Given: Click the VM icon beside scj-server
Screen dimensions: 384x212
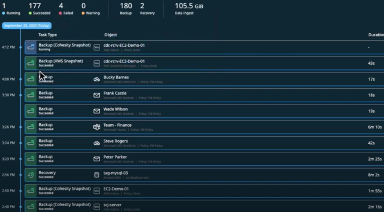Looking at the screenshot, I should [x=97, y=207].
